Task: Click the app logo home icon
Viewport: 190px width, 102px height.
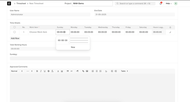Action: coord(9,3)
